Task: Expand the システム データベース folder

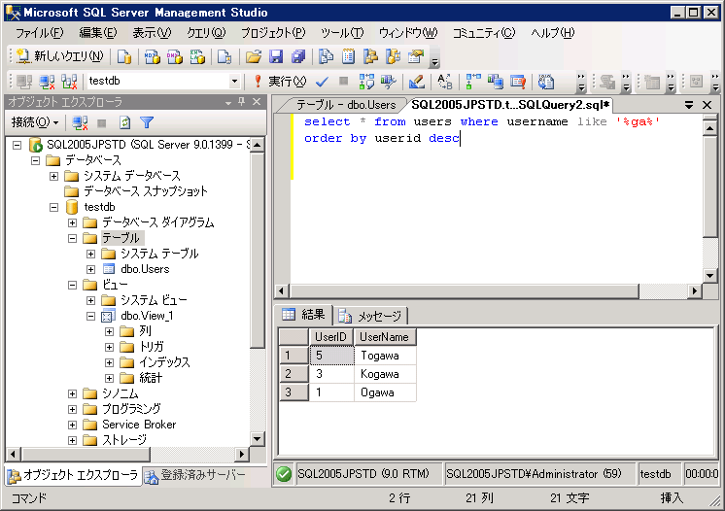Action: click(54, 176)
